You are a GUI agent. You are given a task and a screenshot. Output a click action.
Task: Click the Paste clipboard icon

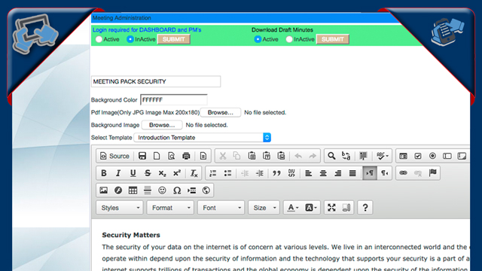(252, 156)
